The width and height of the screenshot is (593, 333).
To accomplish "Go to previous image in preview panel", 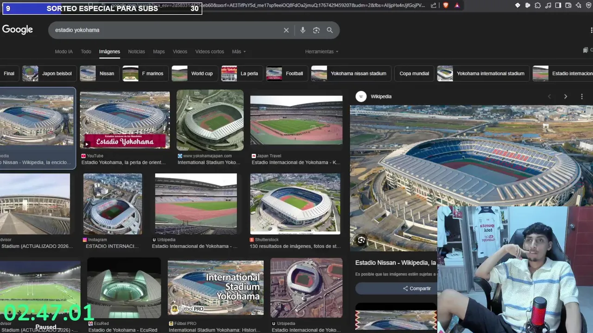I will [549, 97].
